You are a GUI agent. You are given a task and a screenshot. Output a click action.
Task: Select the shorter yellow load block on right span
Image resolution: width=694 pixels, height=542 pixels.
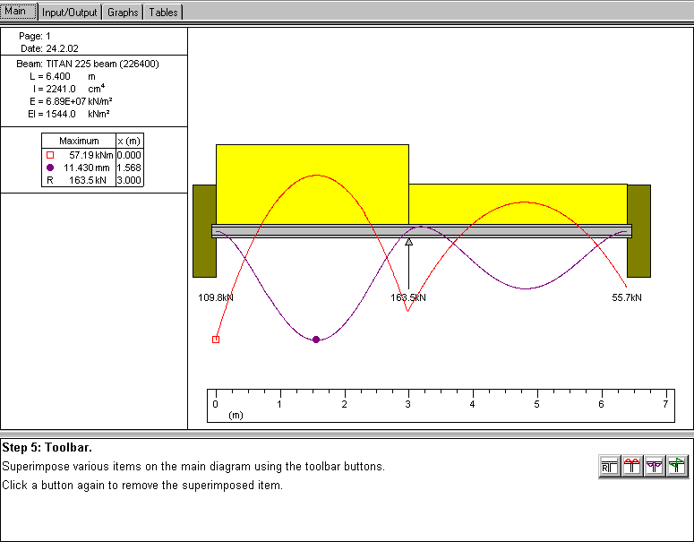518,202
